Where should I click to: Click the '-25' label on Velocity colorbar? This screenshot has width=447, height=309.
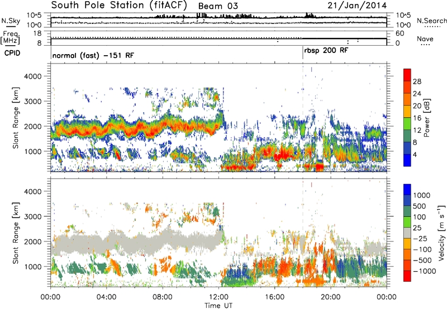[x=421, y=238]
